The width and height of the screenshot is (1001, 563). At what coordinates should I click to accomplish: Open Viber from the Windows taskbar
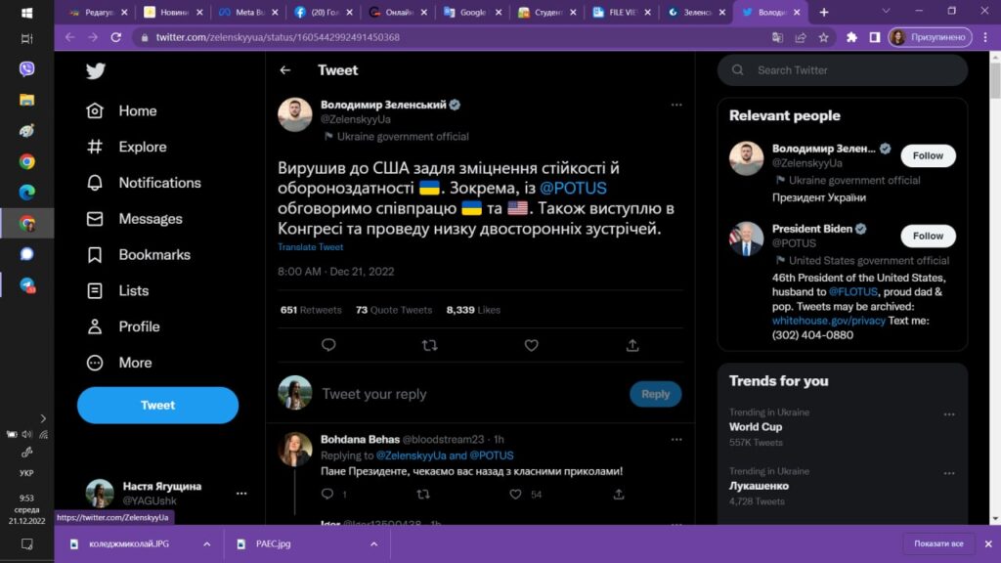click(27, 68)
